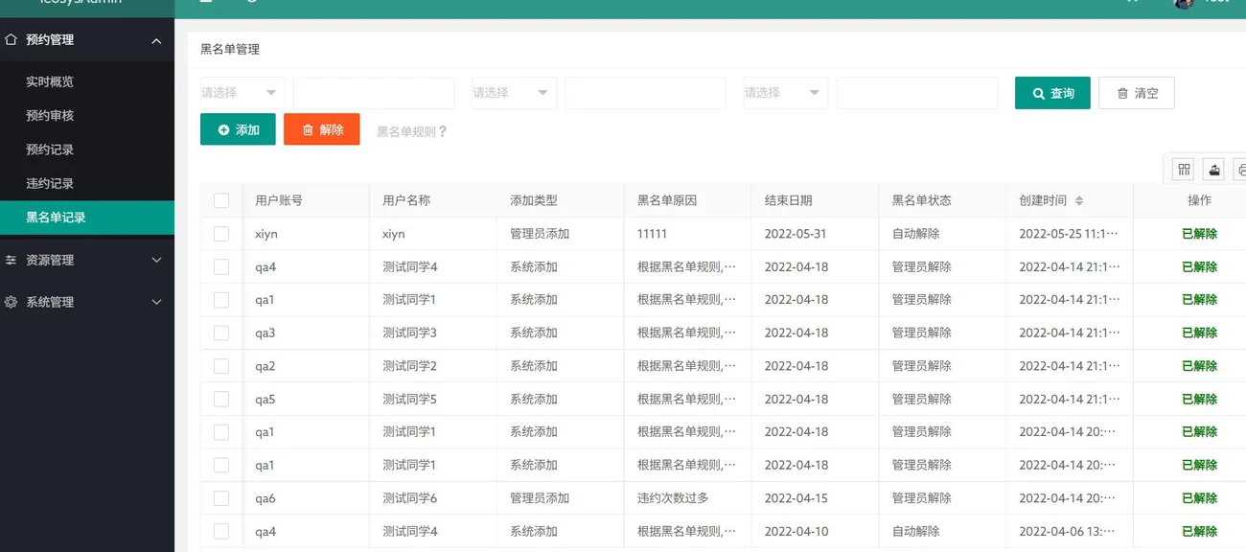Image resolution: width=1246 pixels, height=552 pixels.
Task: Check the qa5 row checkbox
Action: click(x=221, y=400)
